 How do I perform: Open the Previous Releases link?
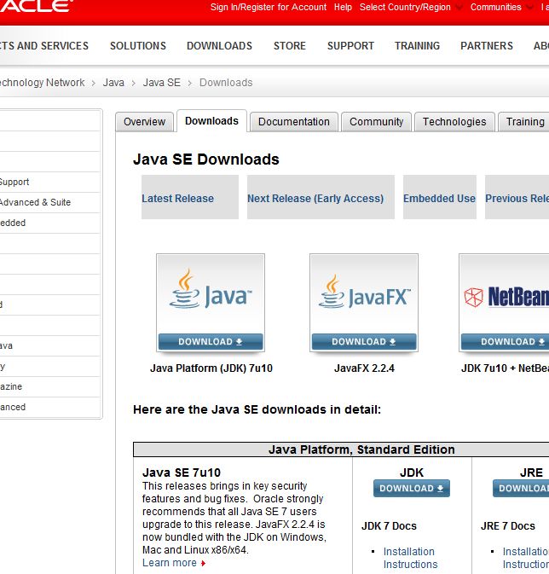517,199
